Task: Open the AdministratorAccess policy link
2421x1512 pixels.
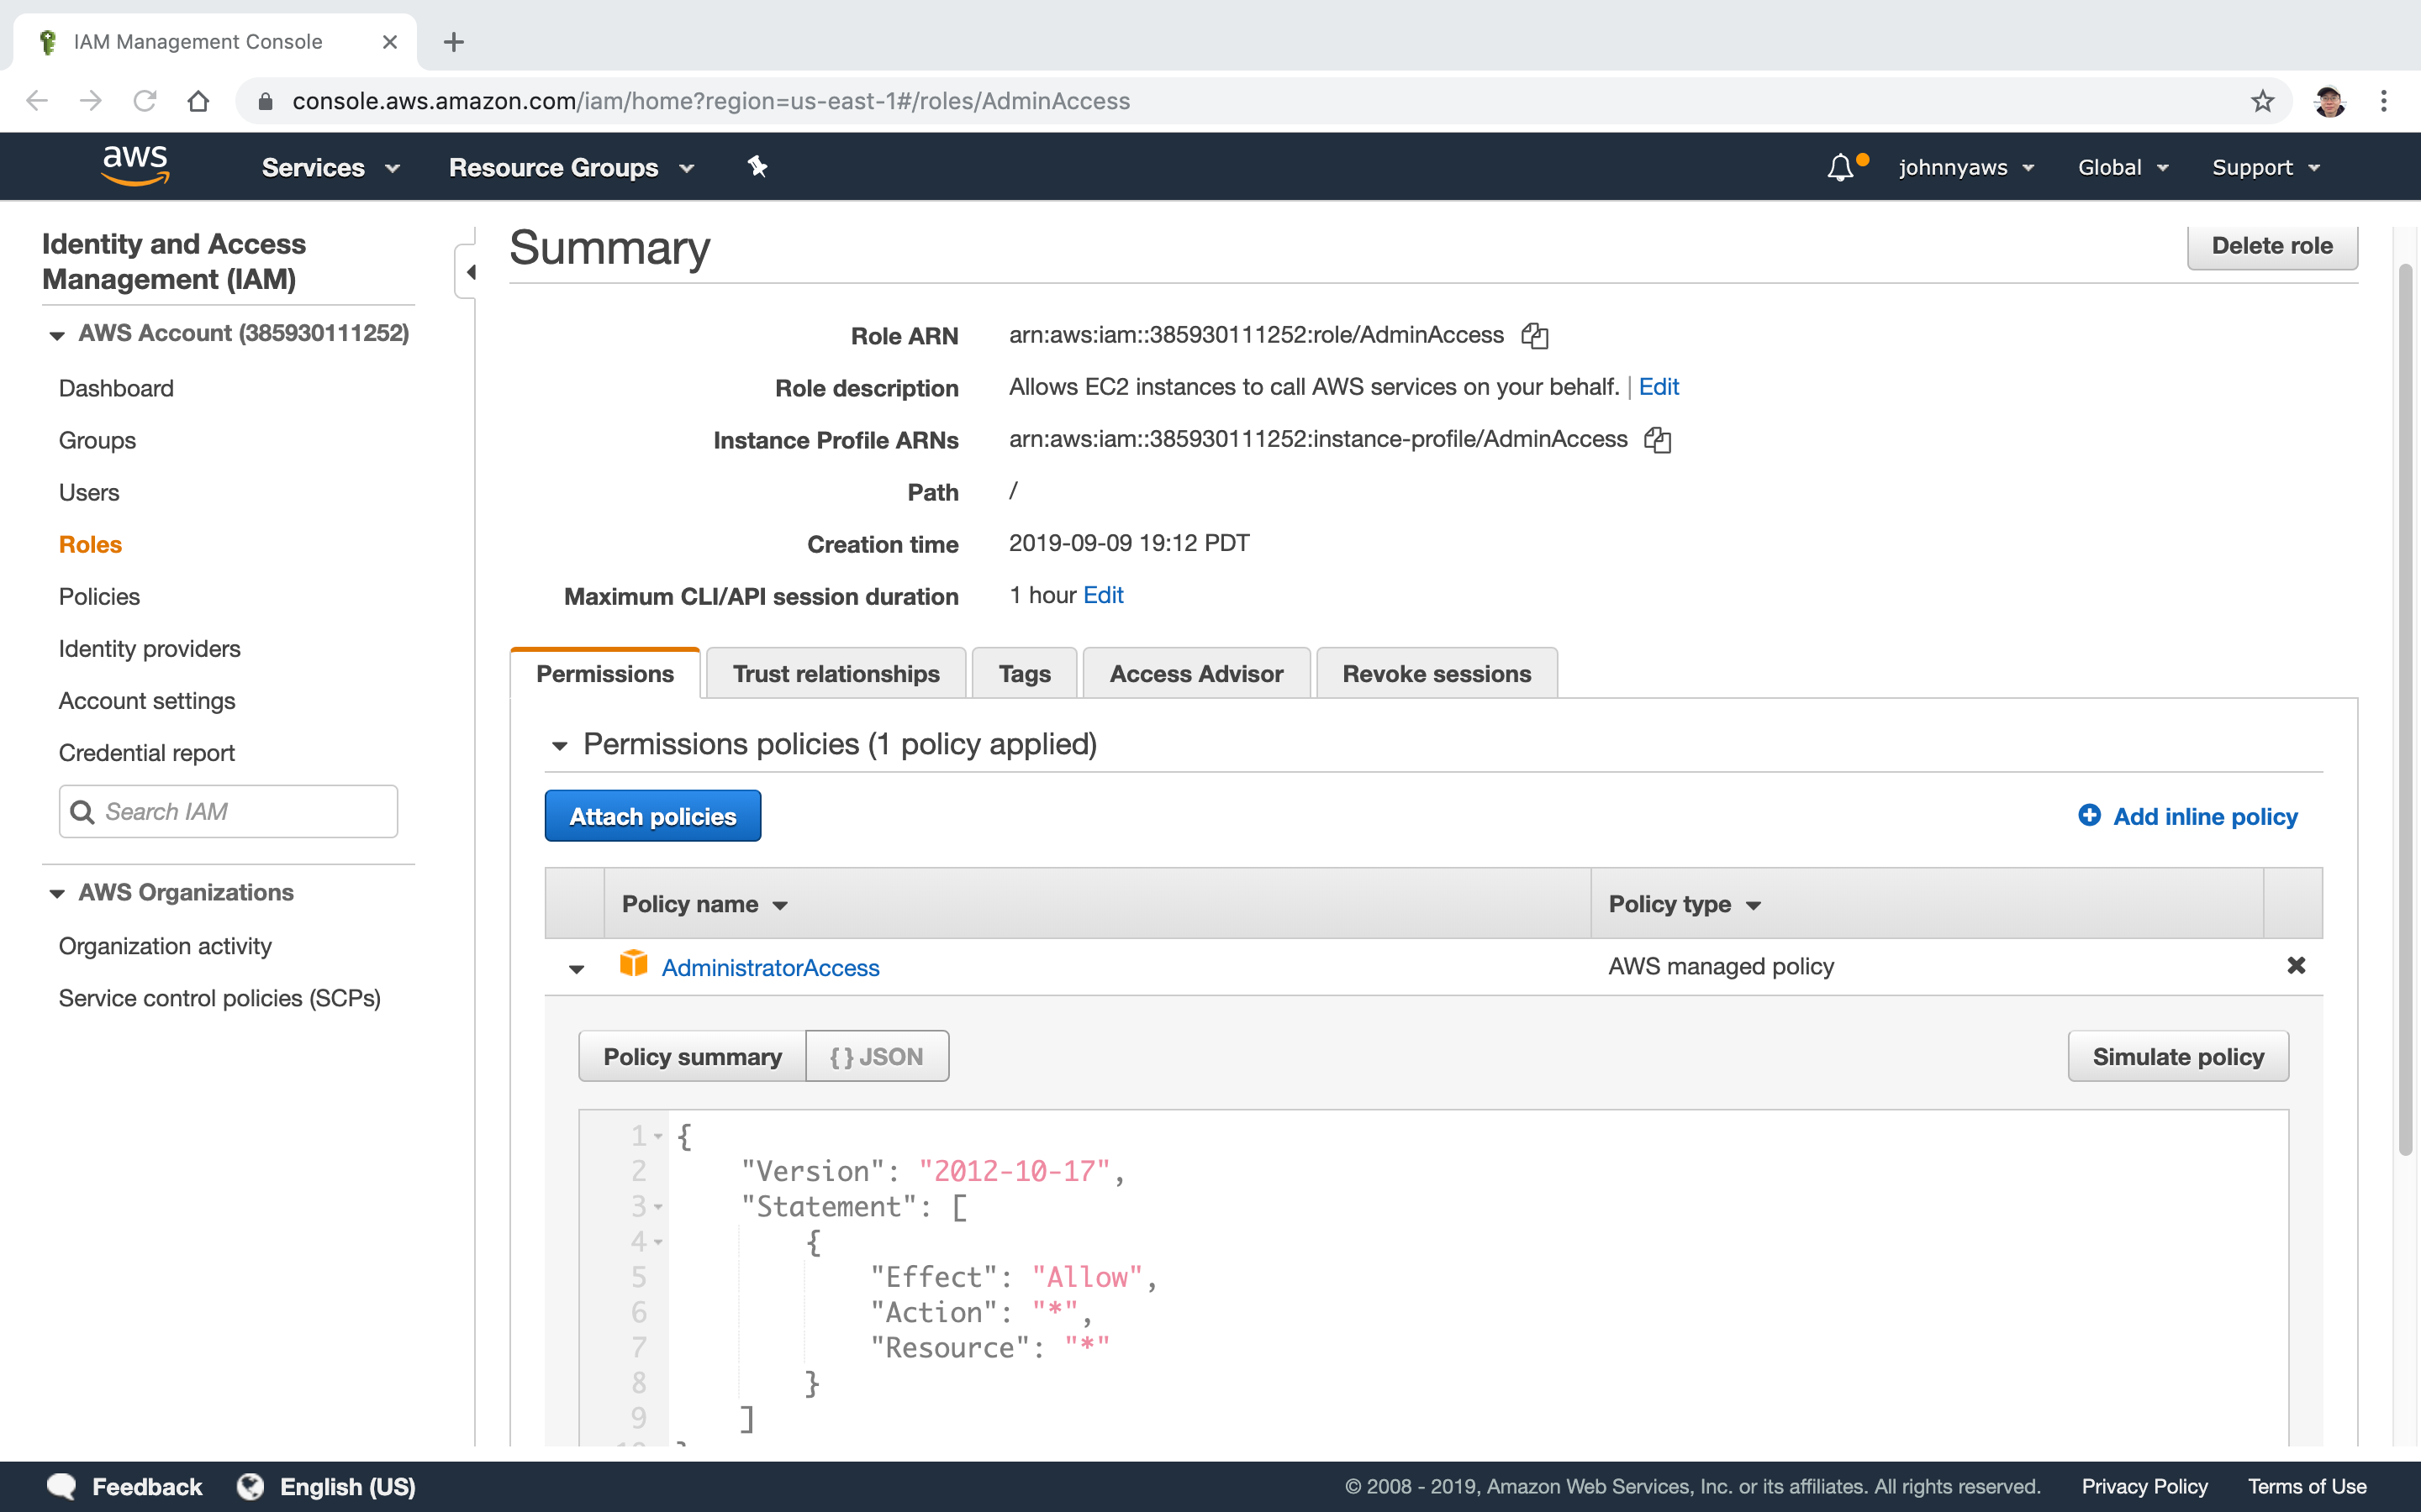Action: click(770, 967)
